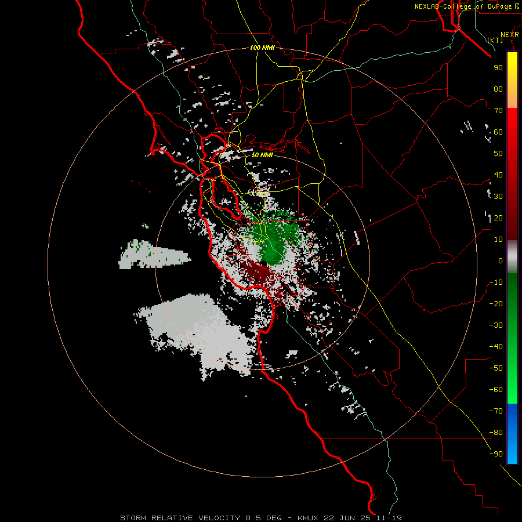Click the 10 value on velocity scale

pos(498,240)
